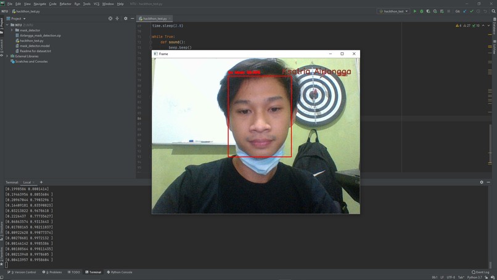Open the Refactor menu
The image size is (497, 280).
pos(65,4)
